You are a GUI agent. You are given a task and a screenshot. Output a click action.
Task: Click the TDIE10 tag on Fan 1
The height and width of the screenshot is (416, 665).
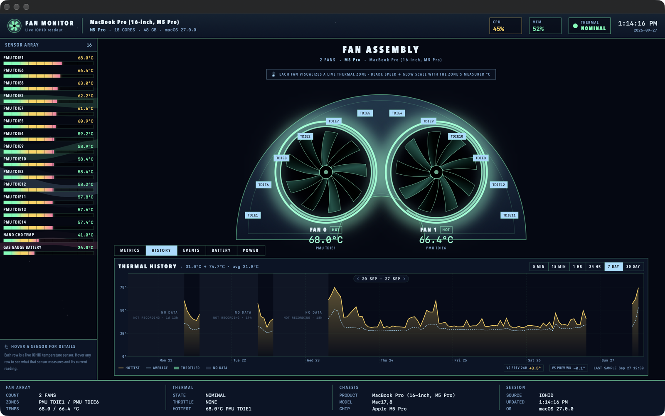tap(457, 136)
